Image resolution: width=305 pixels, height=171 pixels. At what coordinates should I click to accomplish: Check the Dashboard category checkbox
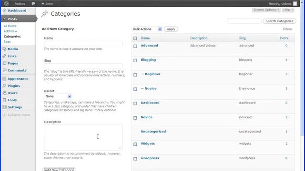(x=135, y=104)
